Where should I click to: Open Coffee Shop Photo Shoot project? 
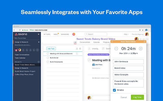point(24,74)
